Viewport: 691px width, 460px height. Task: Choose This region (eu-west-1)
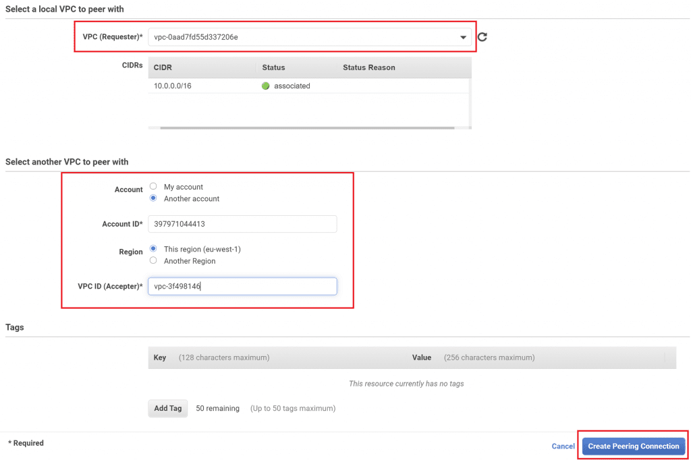(x=153, y=249)
